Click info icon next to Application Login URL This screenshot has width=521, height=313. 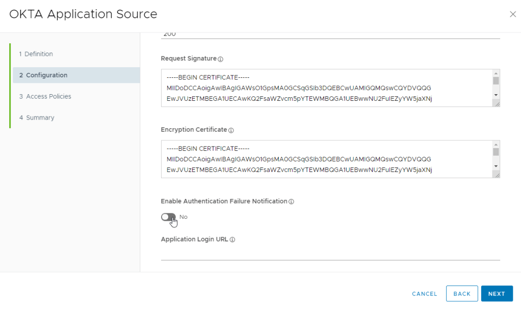[x=232, y=240]
